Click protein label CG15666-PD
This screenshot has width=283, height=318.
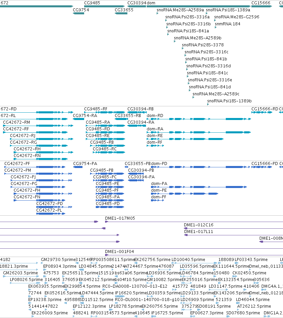click(265, 164)
